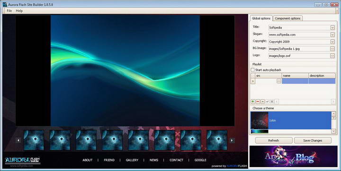Click the BG Image path field
Image resolution: width=341 pixels, height=171 pixels.
[299, 49]
